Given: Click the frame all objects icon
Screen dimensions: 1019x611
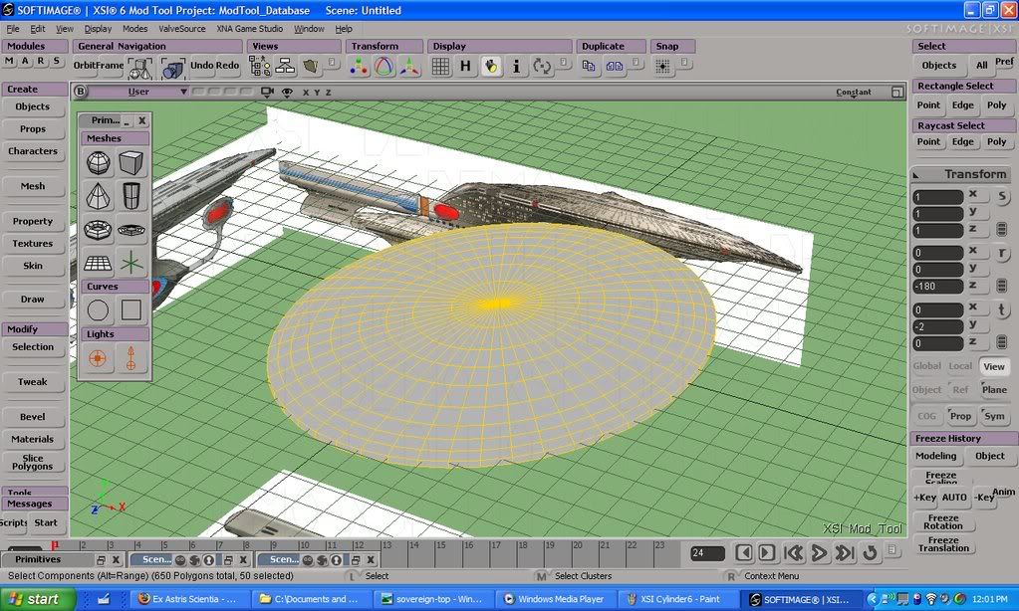Looking at the screenshot, I should 139,67.
